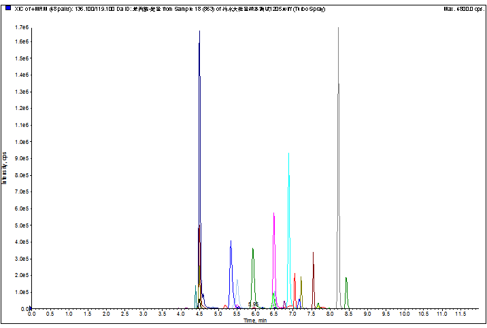Click the 5.95 retention time peak label

254,304
